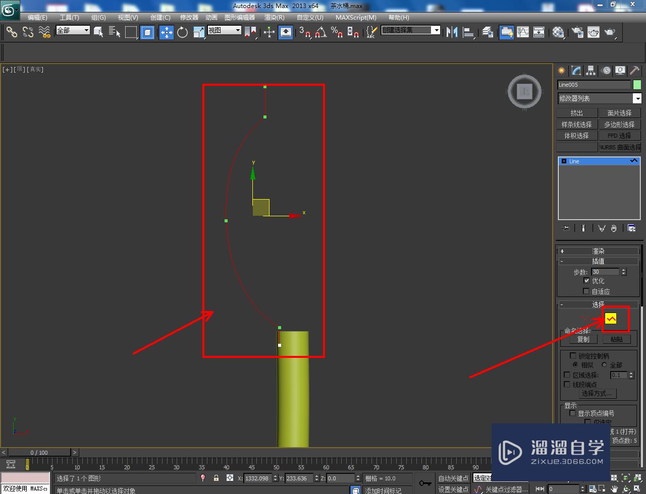Toggle the Optimize checkbox
Screen dimensions: 646x494
(x=586, y=280)
